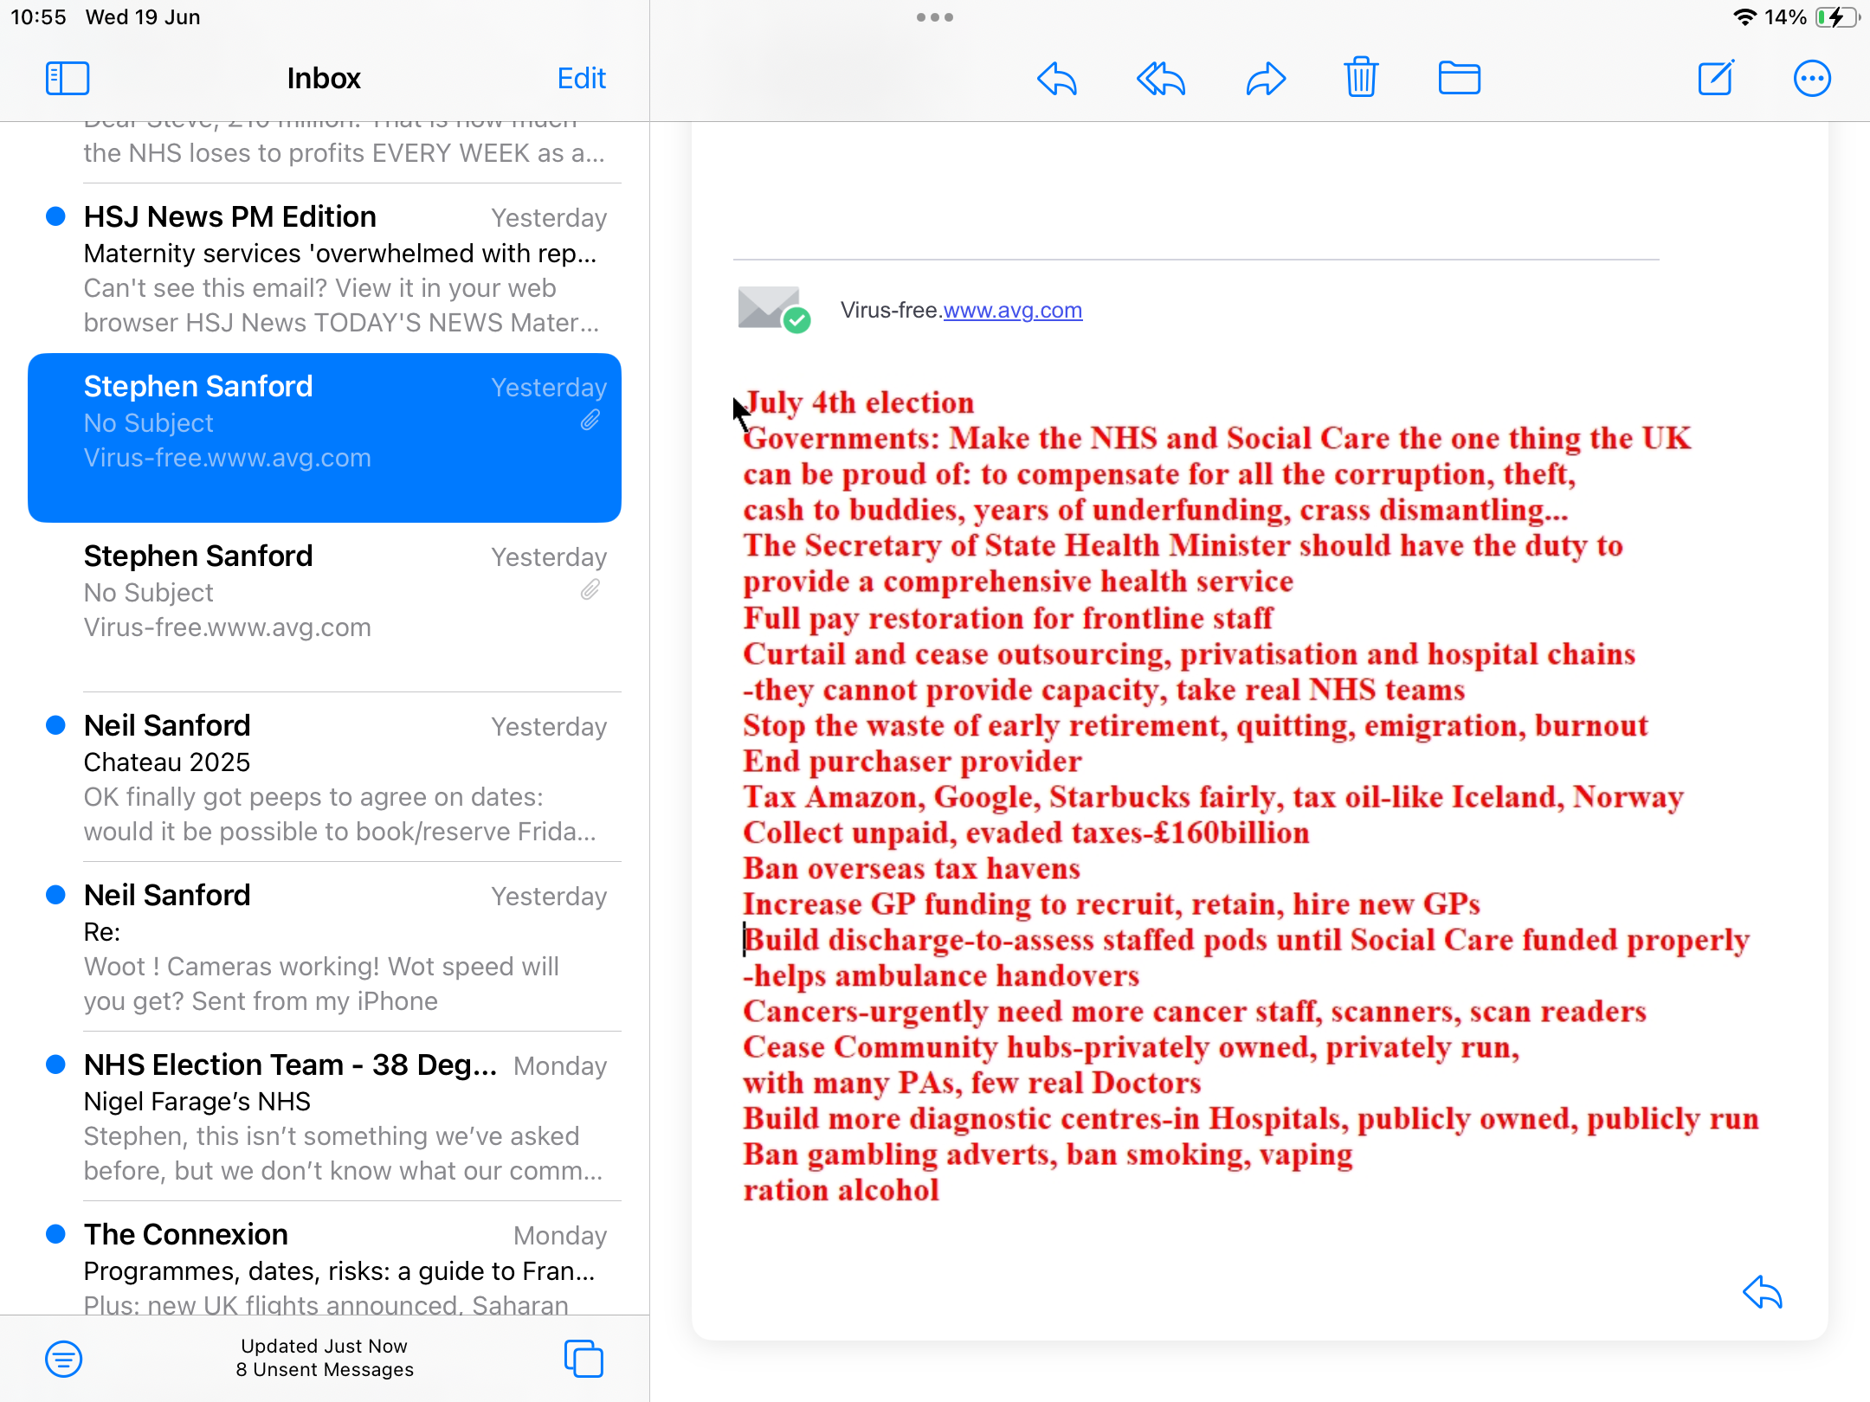The image size is (1870, 1402).
Task: Click 'End purchaser provider' line
Action: (912, 761)
